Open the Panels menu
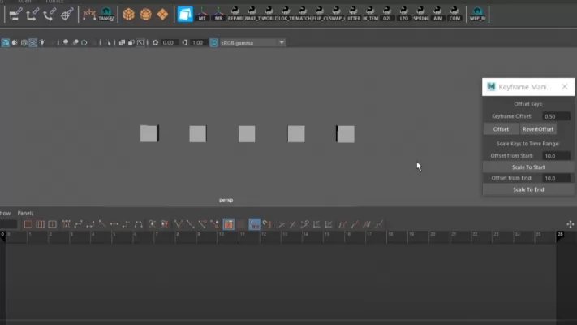Screen dimensions: 577x325 point(26,213)
